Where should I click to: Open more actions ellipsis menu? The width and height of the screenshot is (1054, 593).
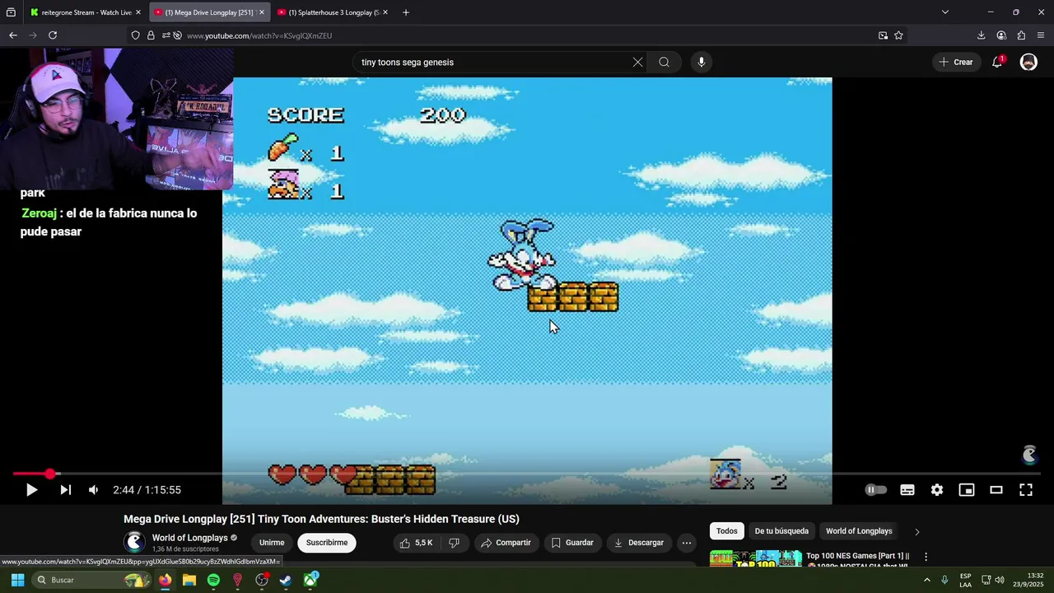click(687, 543)
